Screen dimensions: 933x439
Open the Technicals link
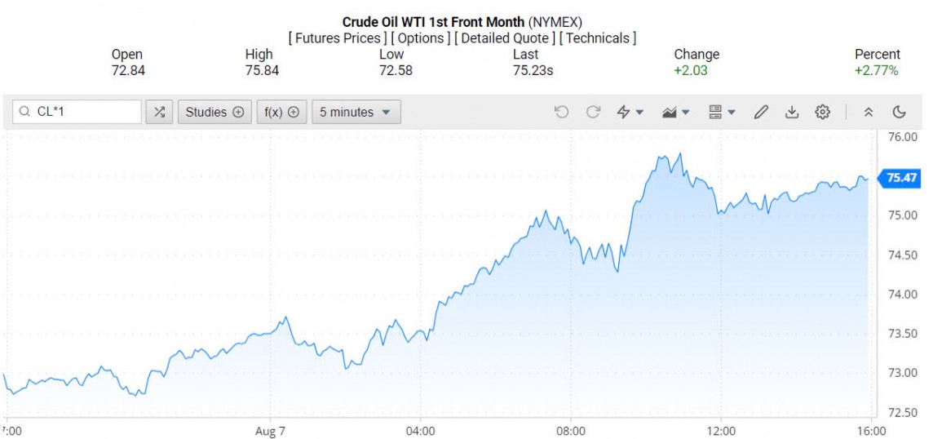[598, 38]
